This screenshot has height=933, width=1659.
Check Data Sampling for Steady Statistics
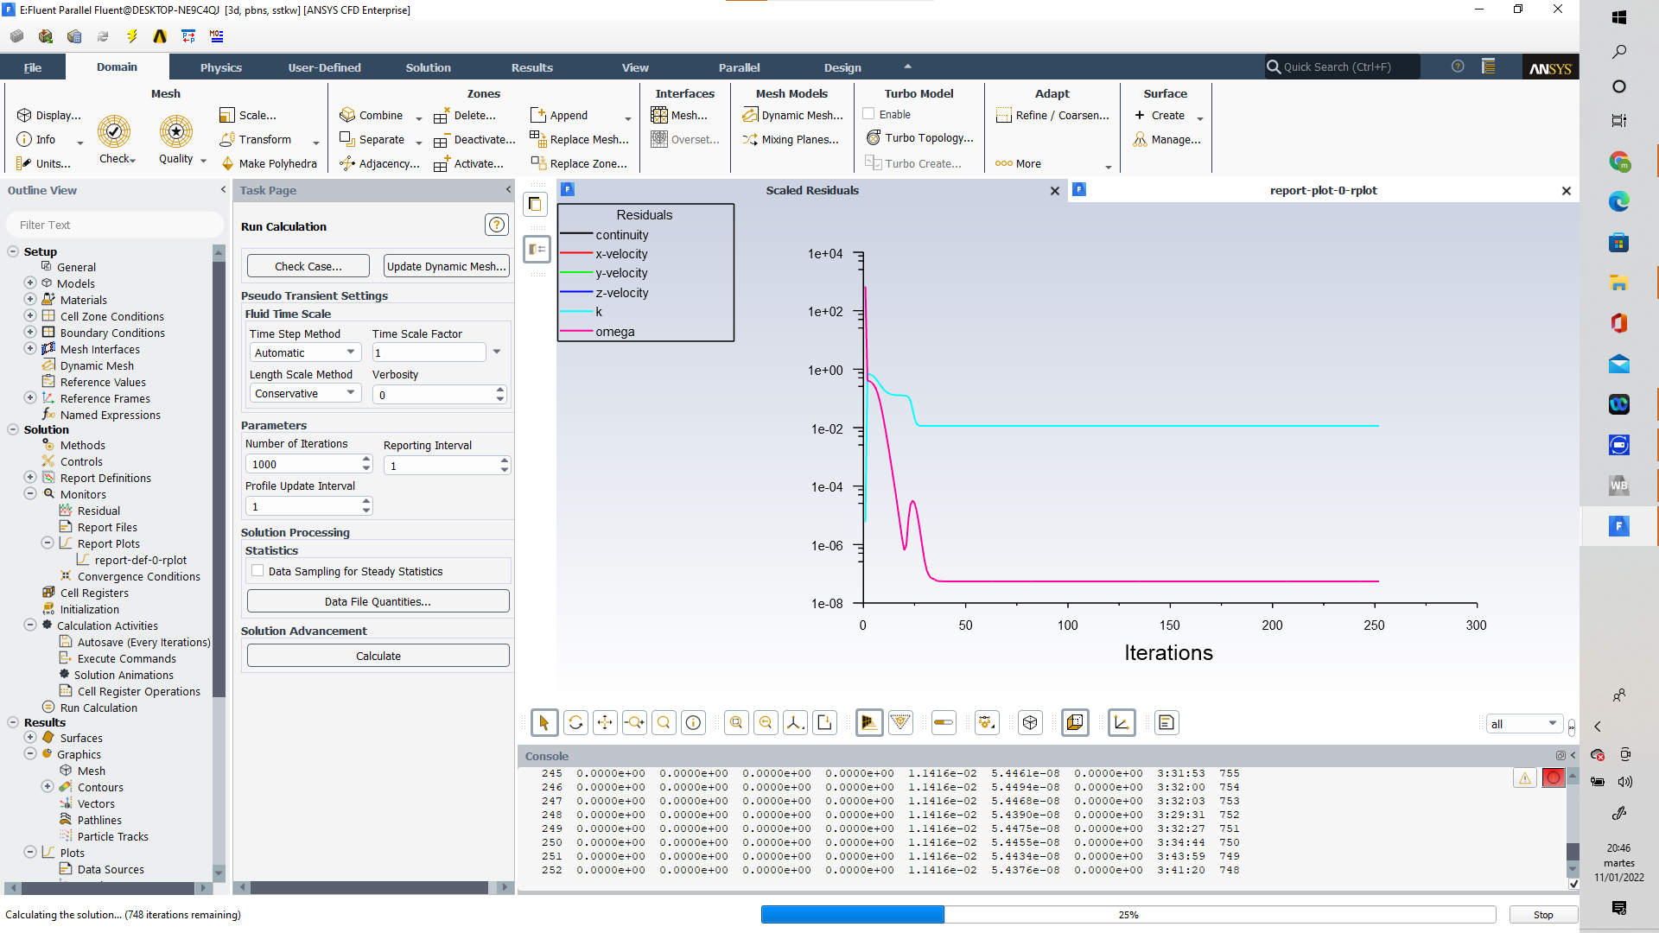(257, 571)
